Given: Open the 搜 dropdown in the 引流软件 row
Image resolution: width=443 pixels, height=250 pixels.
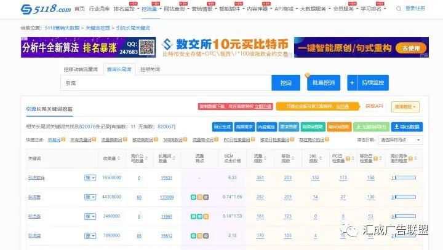Looking at the screenshot, I should click(90, 178).
